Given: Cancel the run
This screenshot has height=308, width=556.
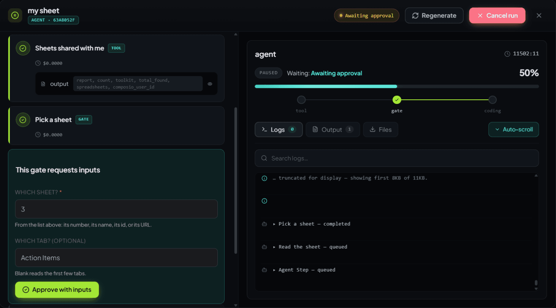Looking at the screenshot, I should point(497,16).
